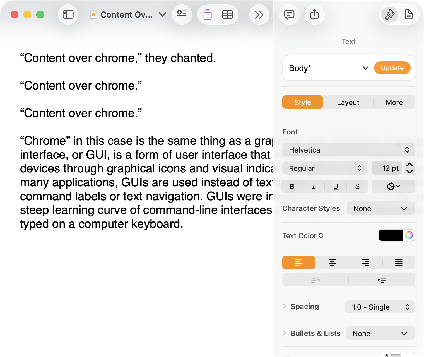Toggle underline formatting
Image resolution: width=424 pixels, height=357 pixels.
pos(335,186)
